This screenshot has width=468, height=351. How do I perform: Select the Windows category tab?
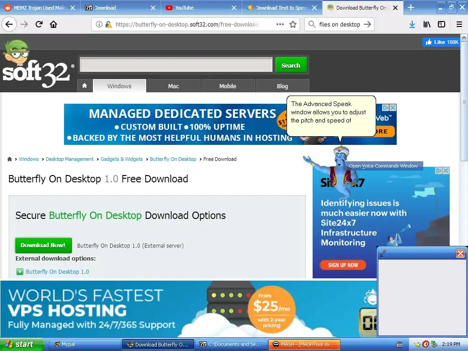(119, 86)
